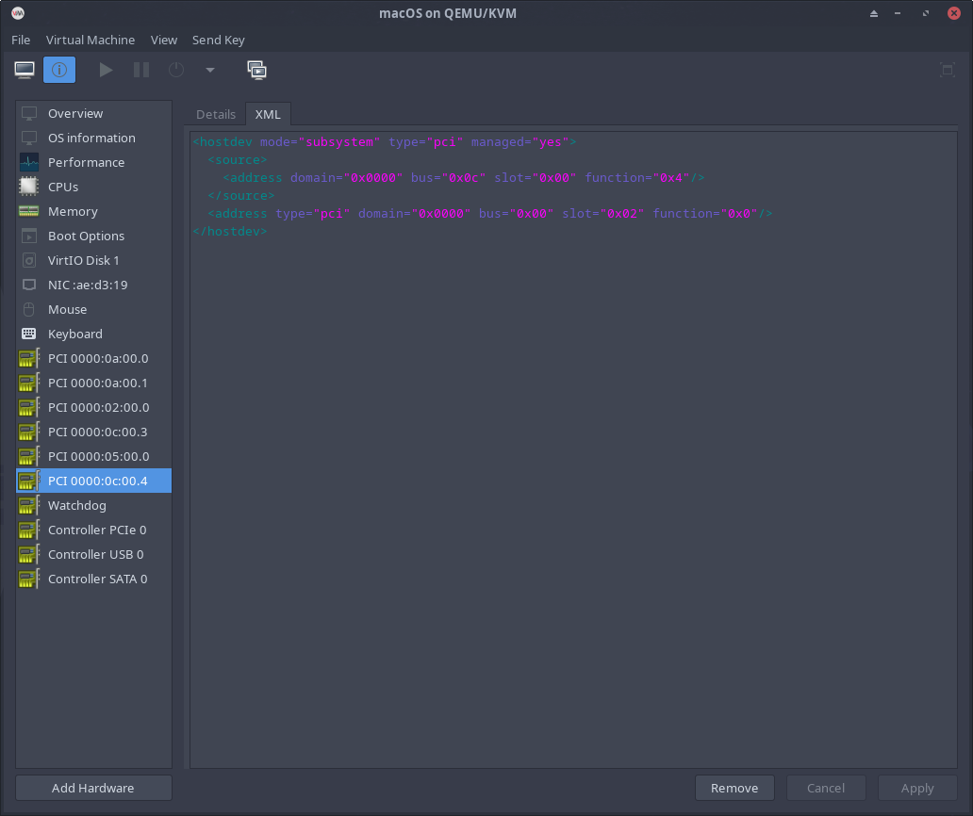This screenshot has width=973, height=816.
Task: Click the shut down power icon
Action: click(176, 70)
